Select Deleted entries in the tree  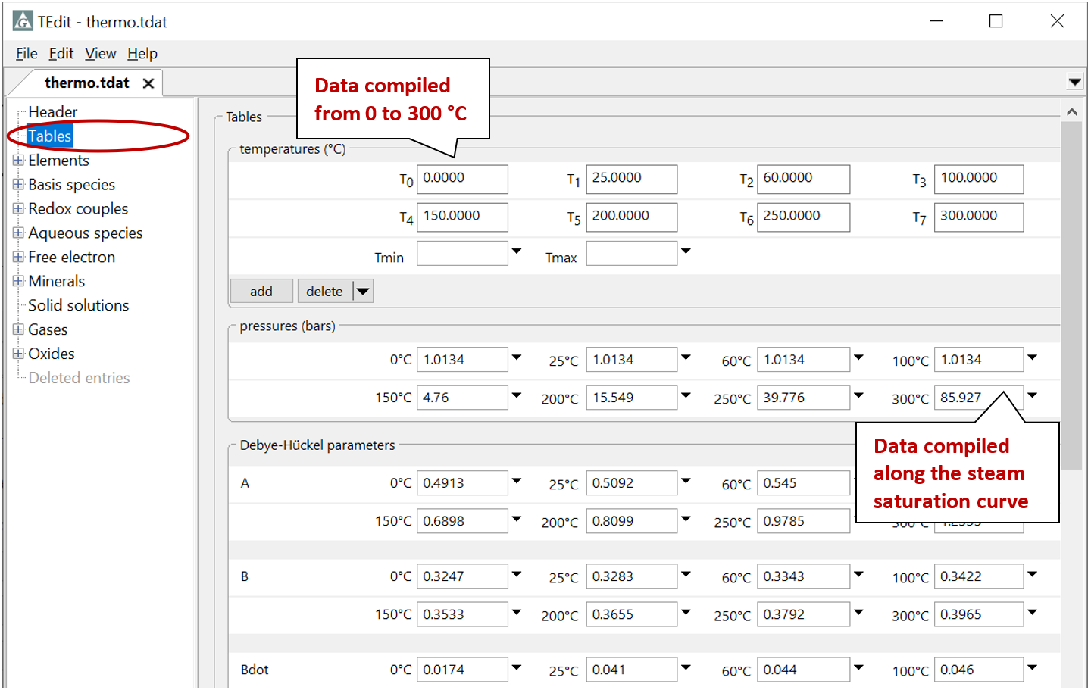(80, 378)
